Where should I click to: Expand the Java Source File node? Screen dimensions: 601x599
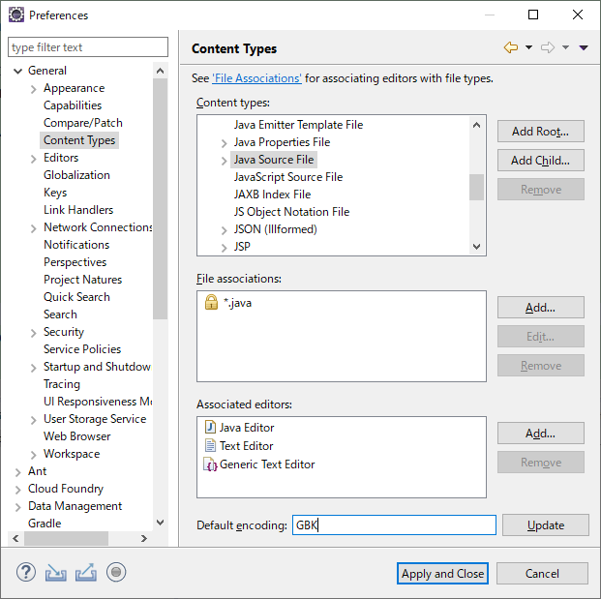[225, 161]
